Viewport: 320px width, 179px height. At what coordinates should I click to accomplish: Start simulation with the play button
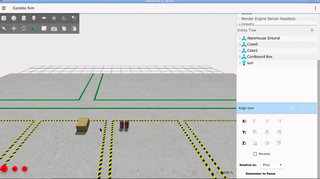pos(4,169)
